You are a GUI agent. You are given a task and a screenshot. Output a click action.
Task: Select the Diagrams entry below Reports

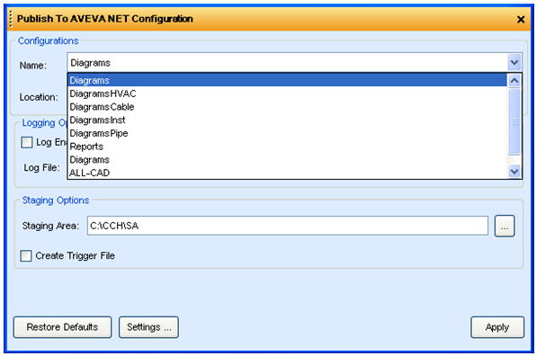point(288,159)
